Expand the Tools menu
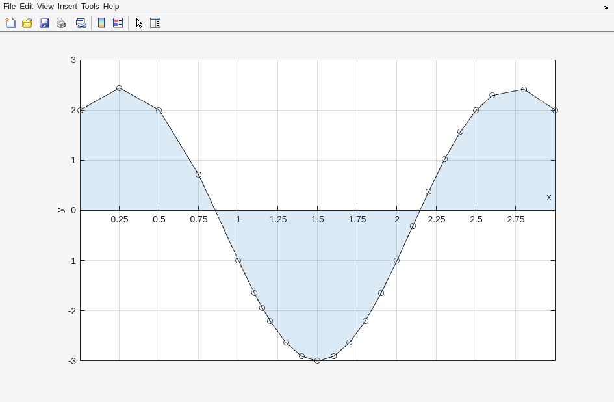This screenshot has width=614, height=402. 90,7
